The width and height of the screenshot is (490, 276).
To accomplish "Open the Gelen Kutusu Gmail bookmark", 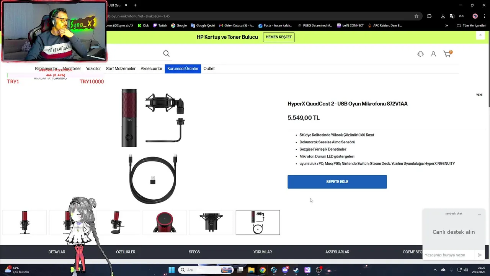I will tap(236, 26).
